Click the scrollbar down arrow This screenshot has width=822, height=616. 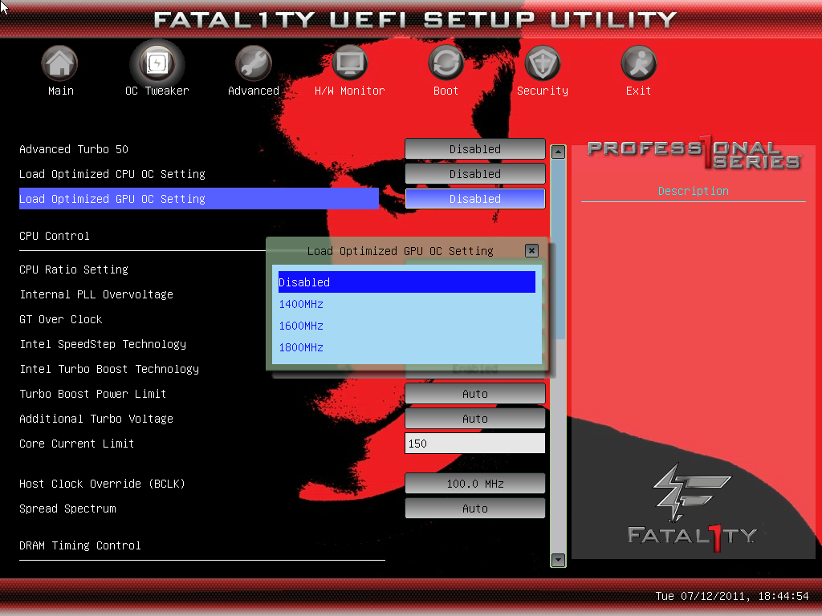point(558,560)
